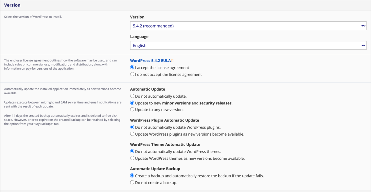
Task: Select Create a backup and automatically restore option
Action: pyautogui.click(x=132, y=176)
